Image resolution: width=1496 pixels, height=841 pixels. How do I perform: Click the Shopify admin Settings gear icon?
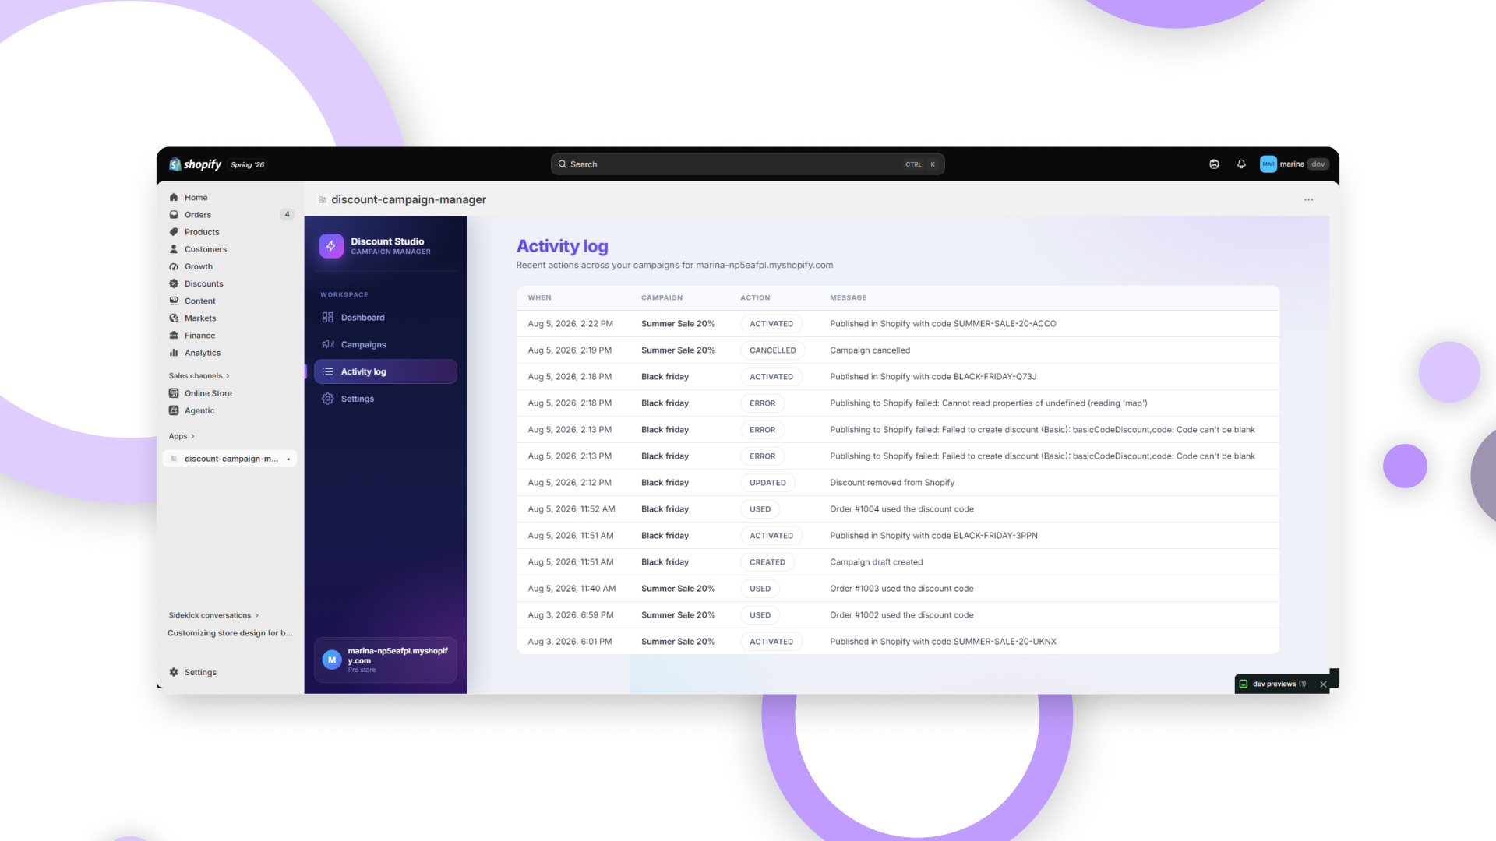point(174,672)
